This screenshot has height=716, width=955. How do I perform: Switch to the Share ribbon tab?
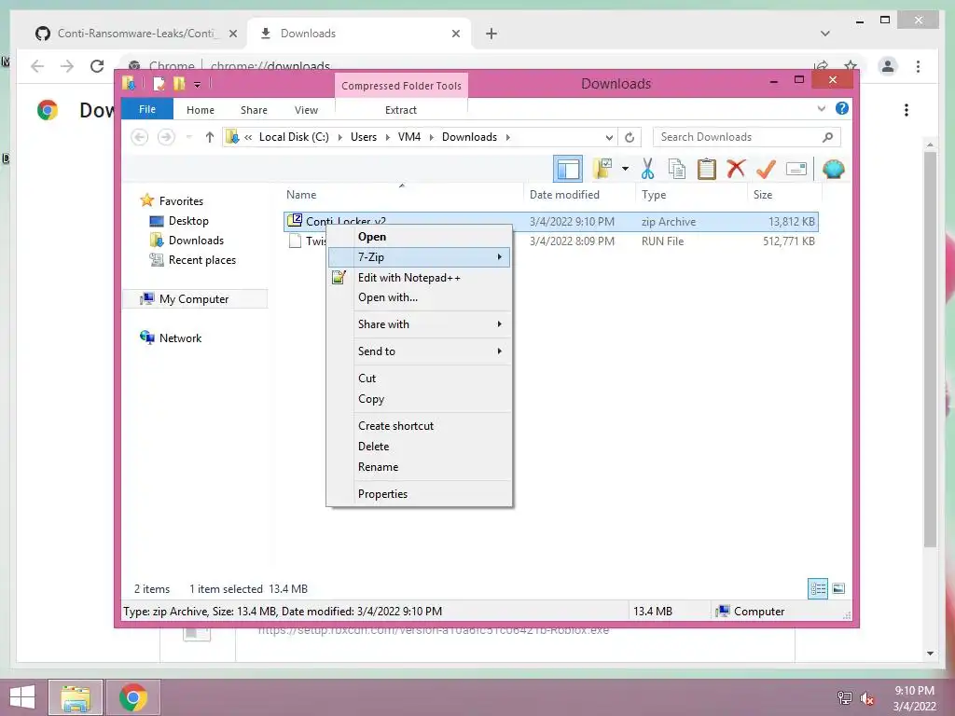click(254, 110)
